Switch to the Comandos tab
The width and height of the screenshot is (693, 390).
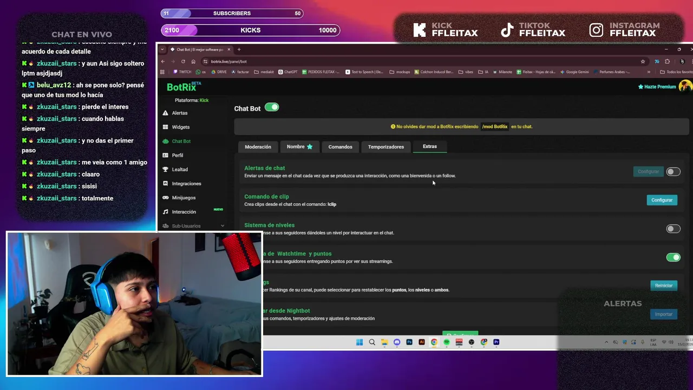pyautogui.click(x=340, y=147)
